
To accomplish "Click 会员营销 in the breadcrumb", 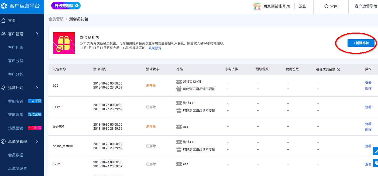I will 56,19.
